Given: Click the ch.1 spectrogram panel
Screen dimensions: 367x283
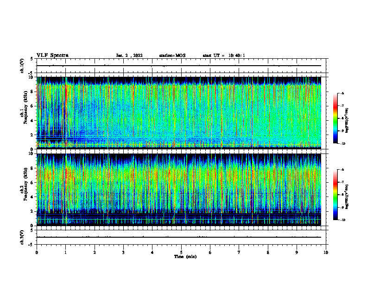Looking at the screenshot, I should pyautogui.click(x=179, y=113).
